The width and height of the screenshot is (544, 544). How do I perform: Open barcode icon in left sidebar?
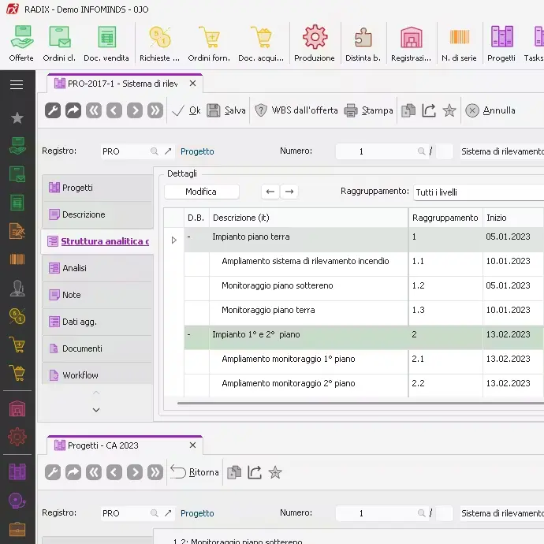coord(17,259)
